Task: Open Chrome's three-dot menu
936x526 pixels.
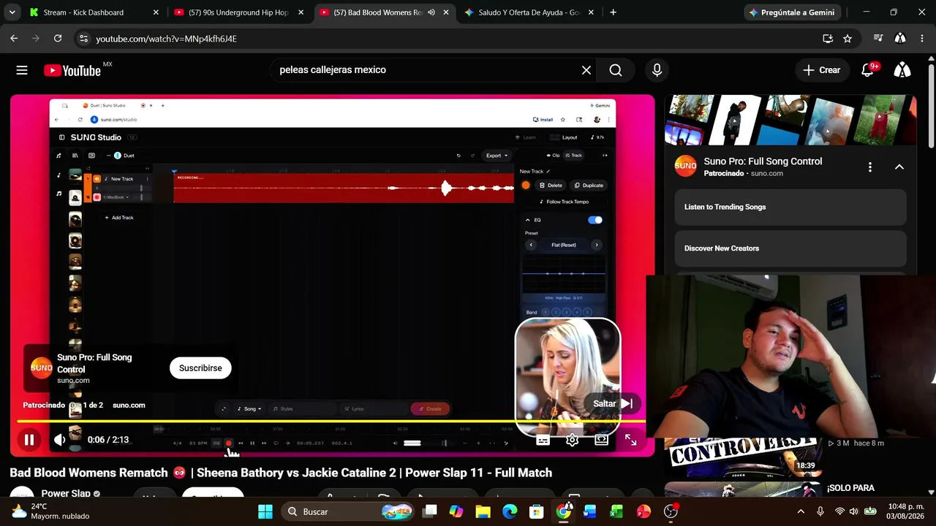Action: coord(922,39)
